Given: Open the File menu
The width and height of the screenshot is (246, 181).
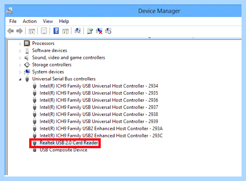Looking at the screenshot, I should coord(13,21).
